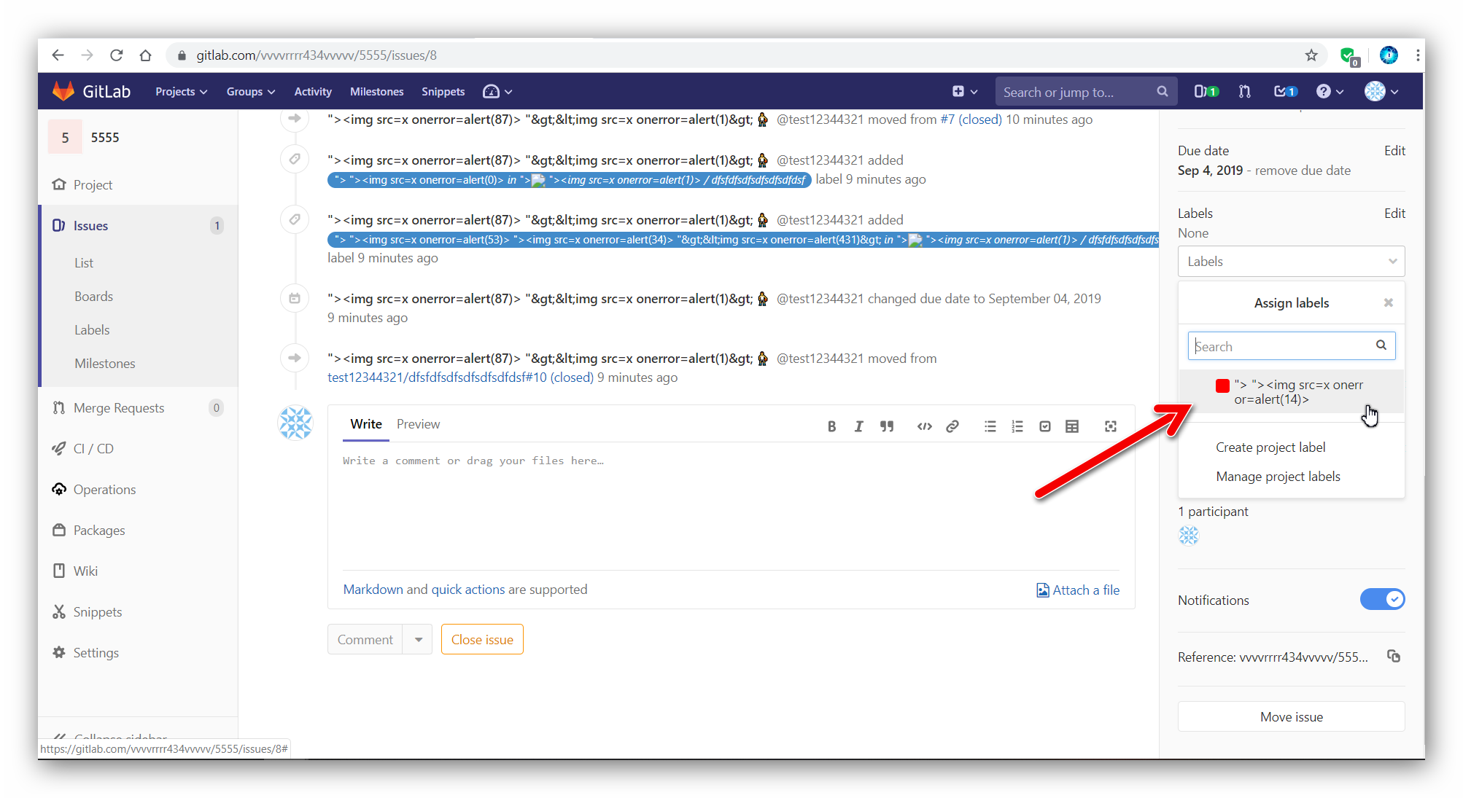Switch to the Preview tab
This screenshot has height=798, width=1463.
pos(418,424)
